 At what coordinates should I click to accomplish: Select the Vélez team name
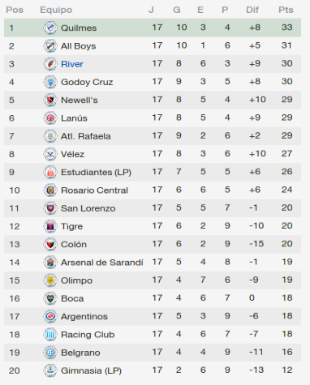(x=72, y=154)
